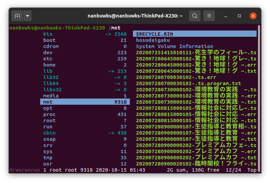The height and width of the screenshot is (183, 270).
Task: Click the highlighted mnt directory
Action: coord(85,102)
